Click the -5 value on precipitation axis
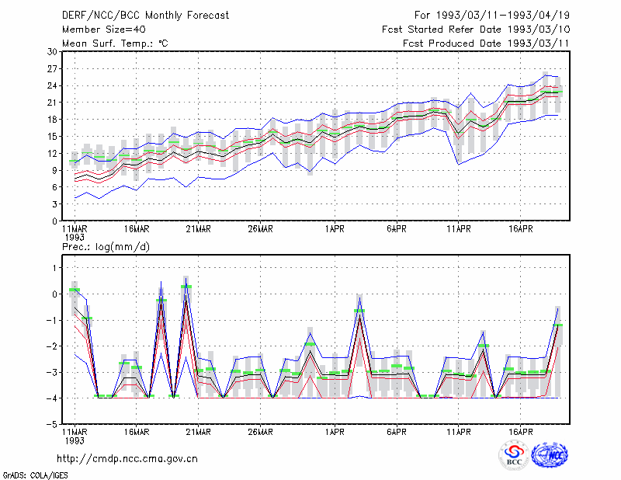The height and width of the screenshot is (480, 621). pyautogui.click(x=52, y=424)
